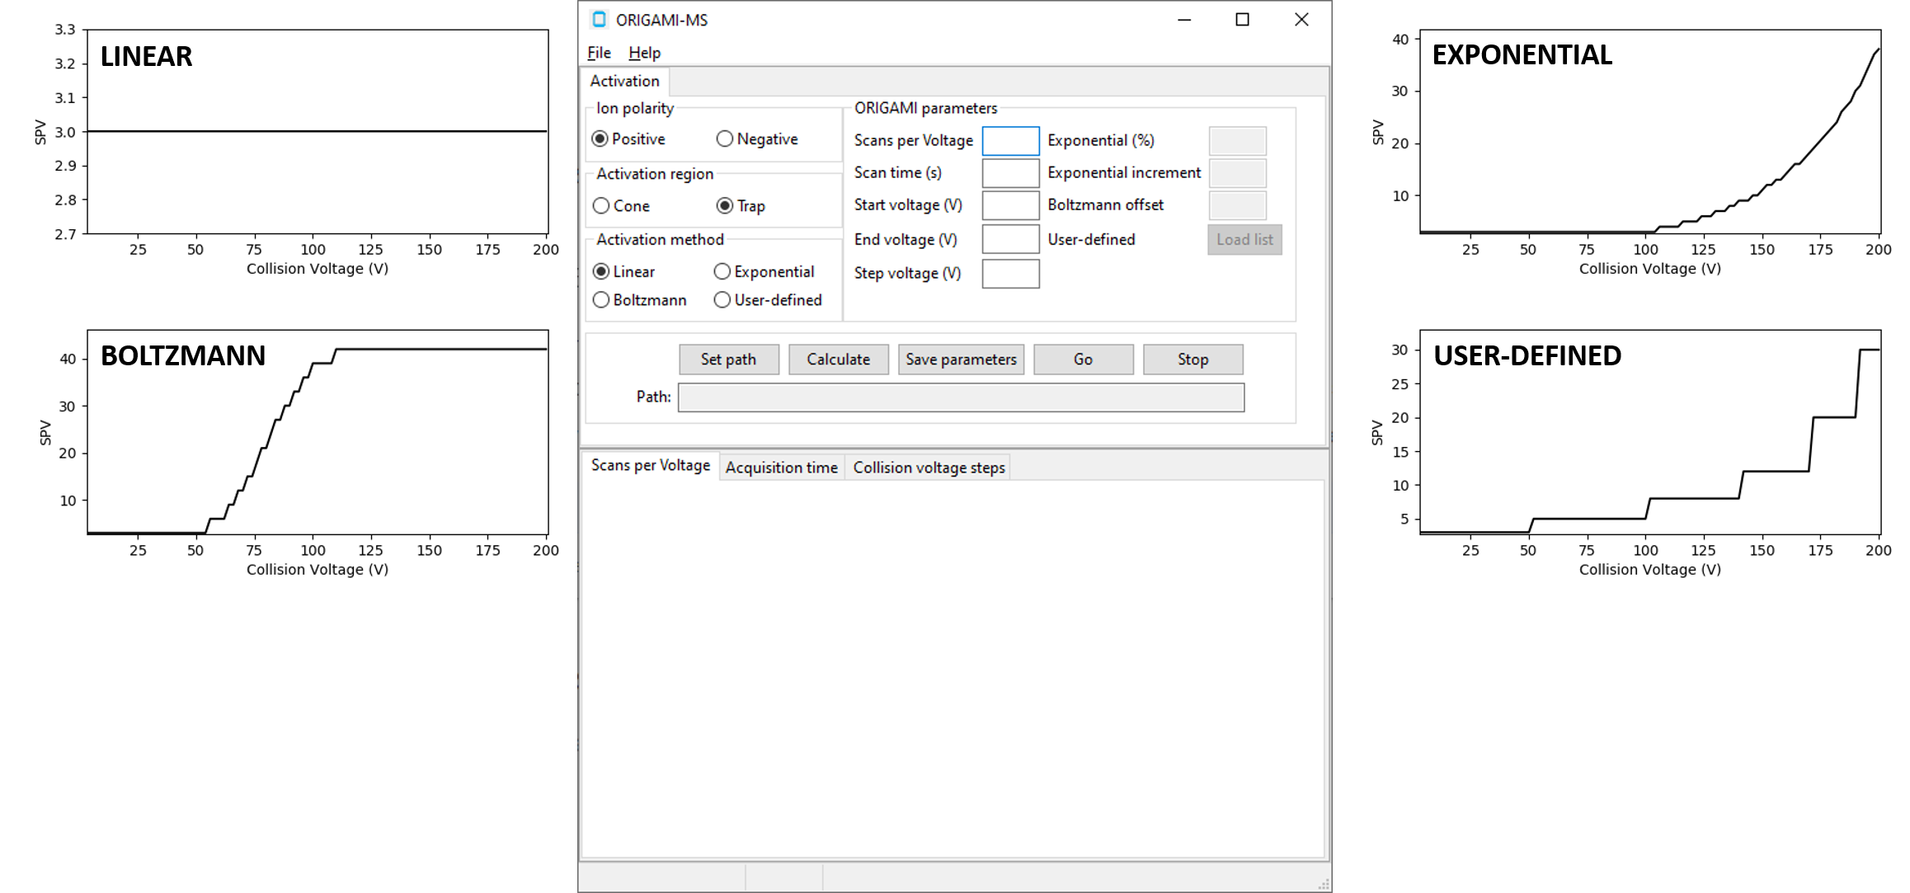The width and height of the screenshot is (1910, 893).
Task: Click the Boltzmann offset field
Action: point(1237,205)
